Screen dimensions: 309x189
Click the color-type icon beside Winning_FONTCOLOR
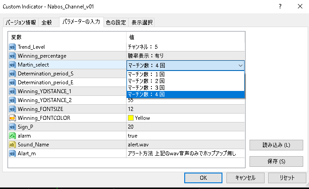coord(12,118)
